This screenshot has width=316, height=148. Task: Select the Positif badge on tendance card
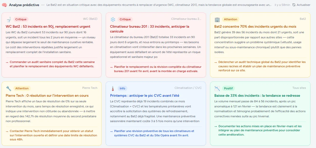[x=228, y=88]
